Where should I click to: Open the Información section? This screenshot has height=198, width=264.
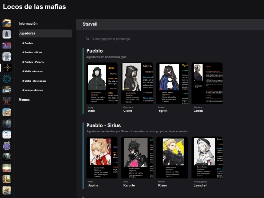[x=28, y=24]
